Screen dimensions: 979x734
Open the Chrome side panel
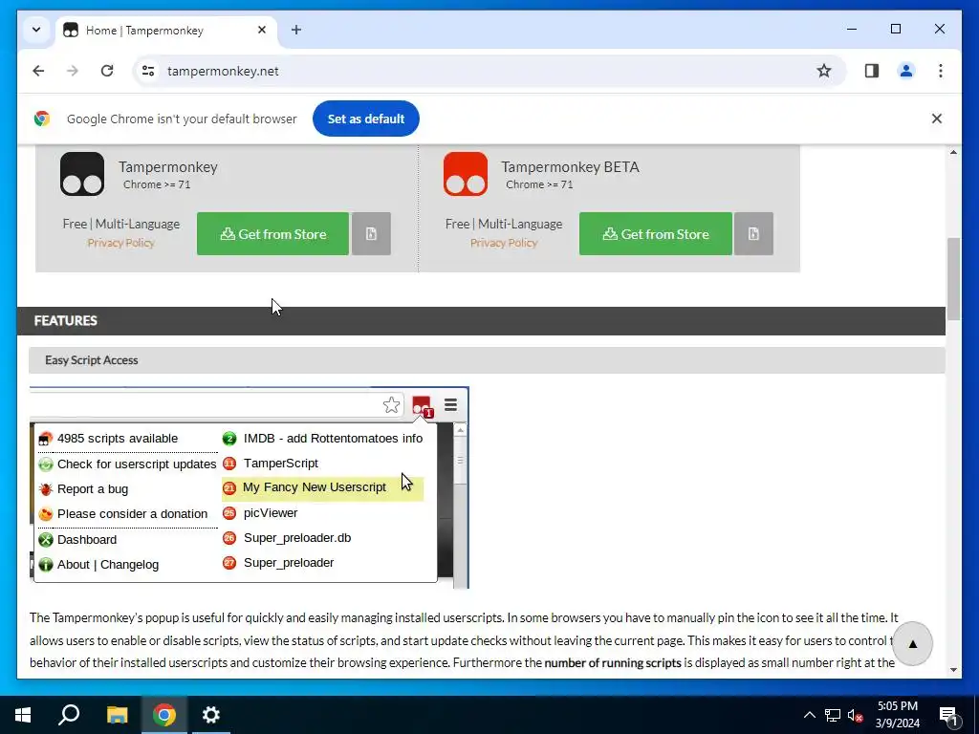coord(872,71)
